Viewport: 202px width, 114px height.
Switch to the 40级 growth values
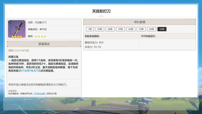(x=110, y=29)
